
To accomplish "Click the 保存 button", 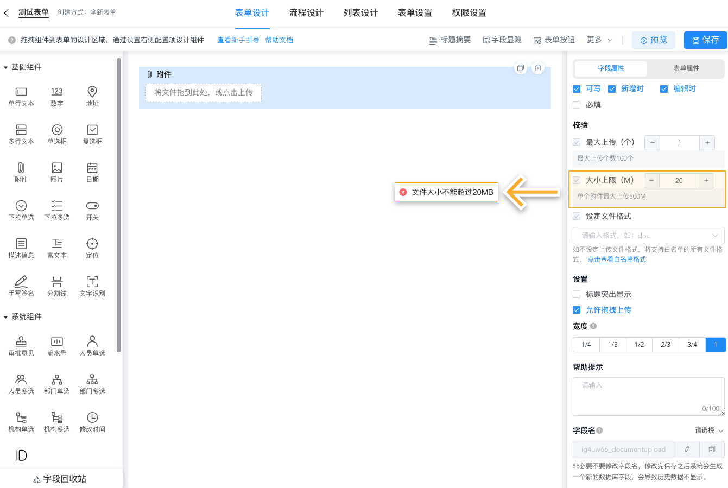I will coord(705,40).
